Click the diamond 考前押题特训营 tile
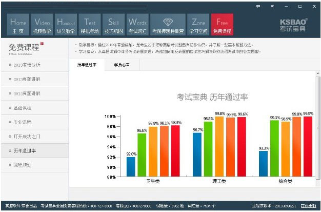This screenshot has height=212, width=321. coord(168,25)
